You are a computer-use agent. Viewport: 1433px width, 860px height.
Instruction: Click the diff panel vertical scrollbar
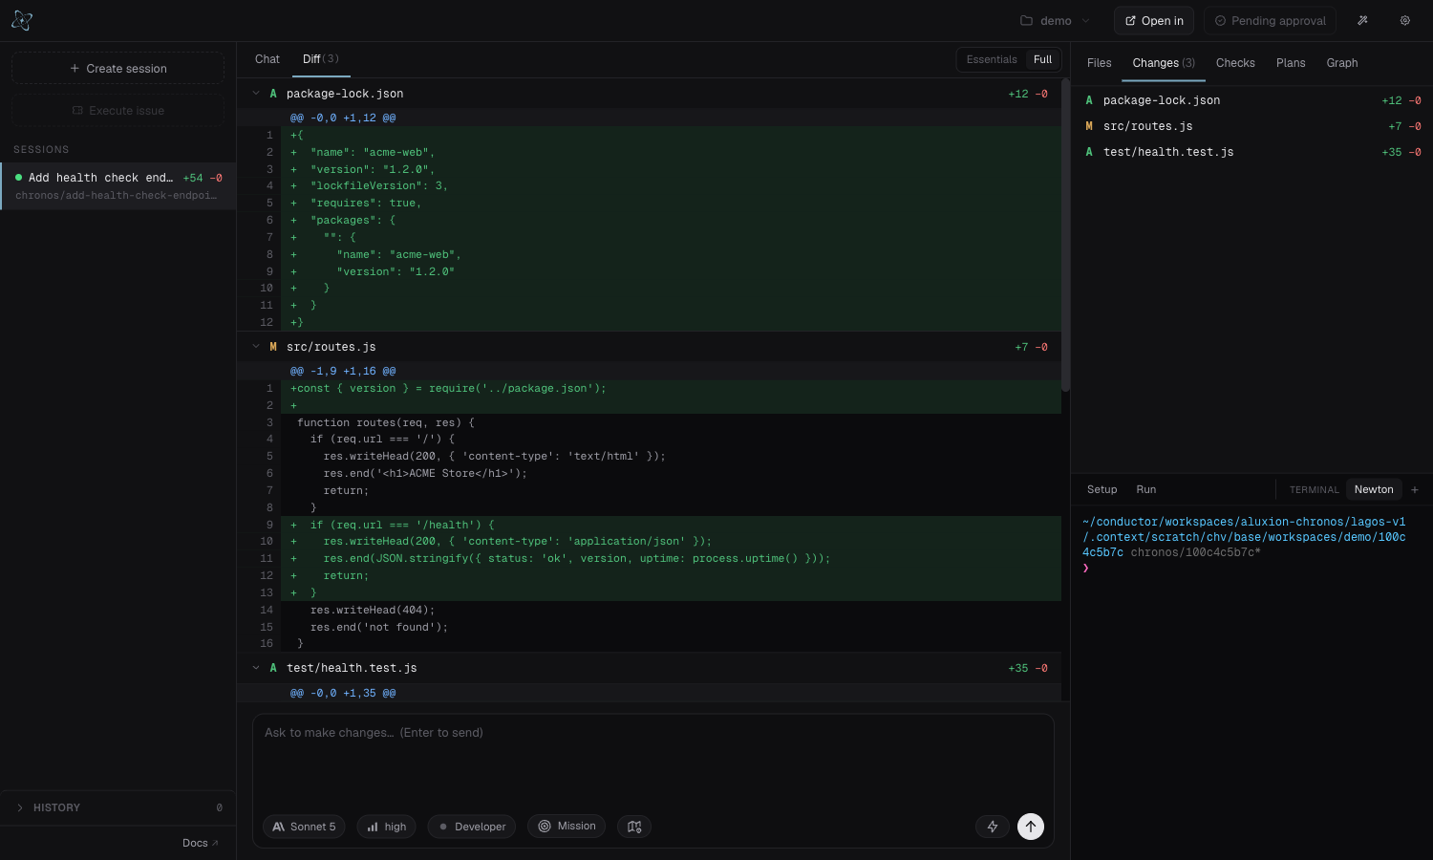point(1065,235)
